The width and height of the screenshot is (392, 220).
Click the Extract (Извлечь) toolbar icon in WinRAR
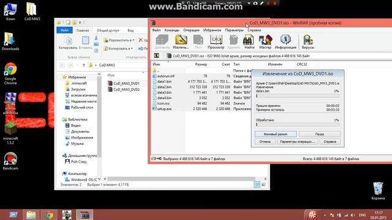click(181, 42)
